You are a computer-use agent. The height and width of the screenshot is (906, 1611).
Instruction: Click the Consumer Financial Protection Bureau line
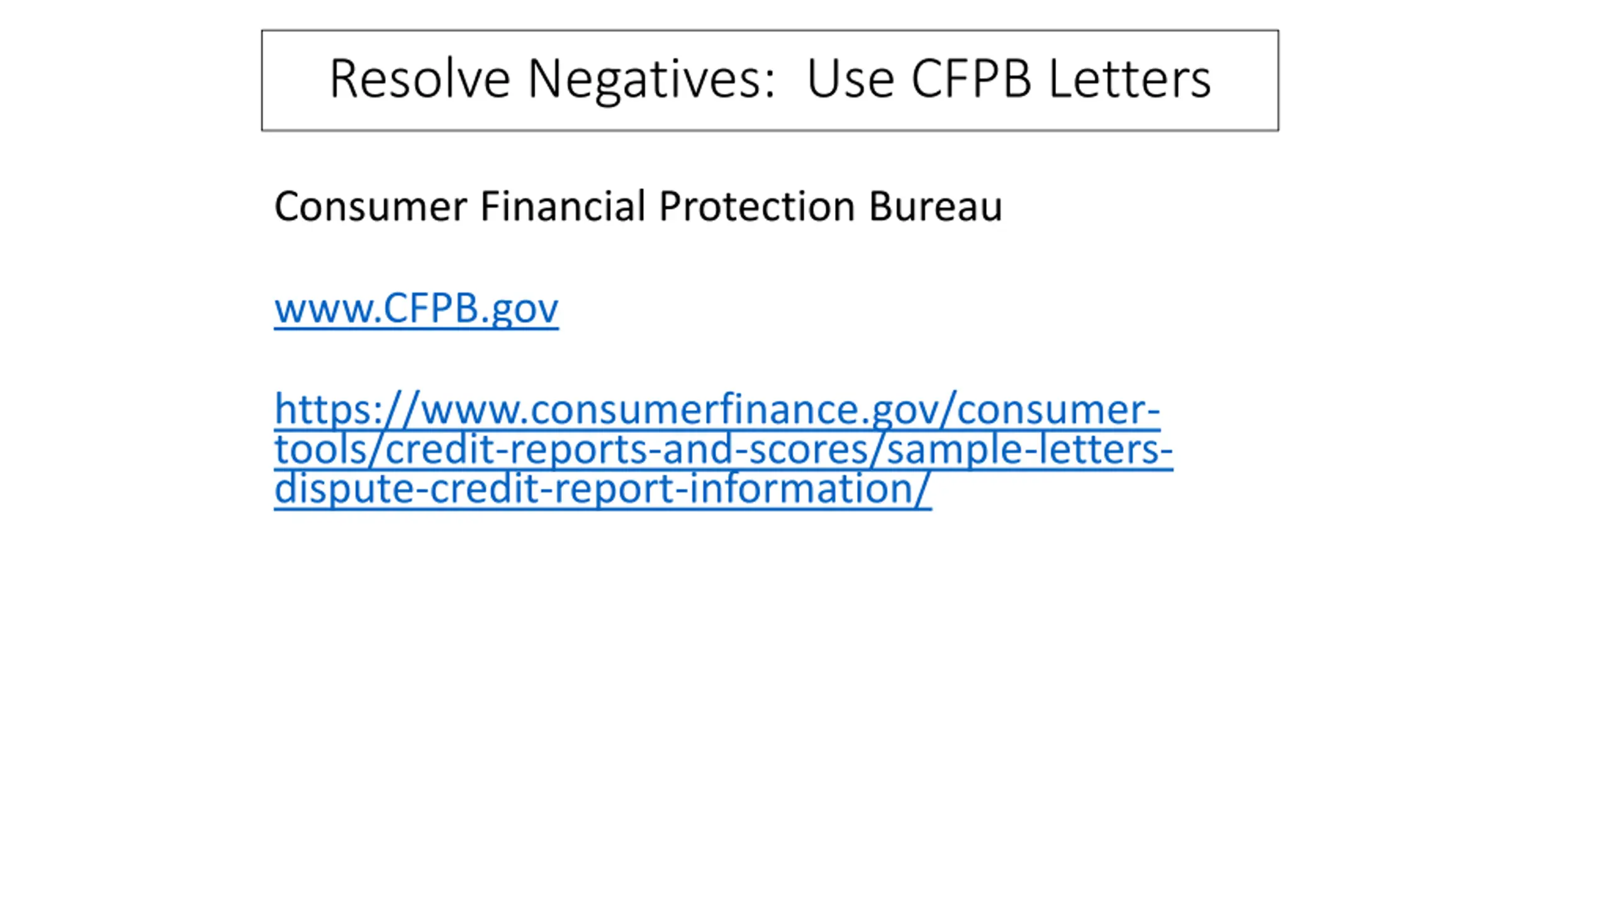click(x=638, y=206)
